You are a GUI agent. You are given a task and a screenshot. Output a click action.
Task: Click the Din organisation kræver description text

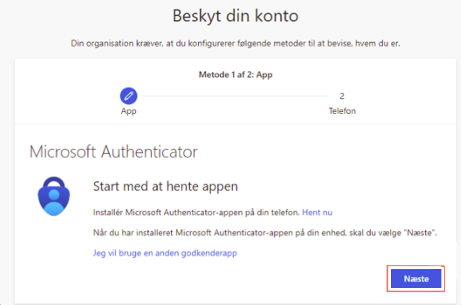(235, 44)
